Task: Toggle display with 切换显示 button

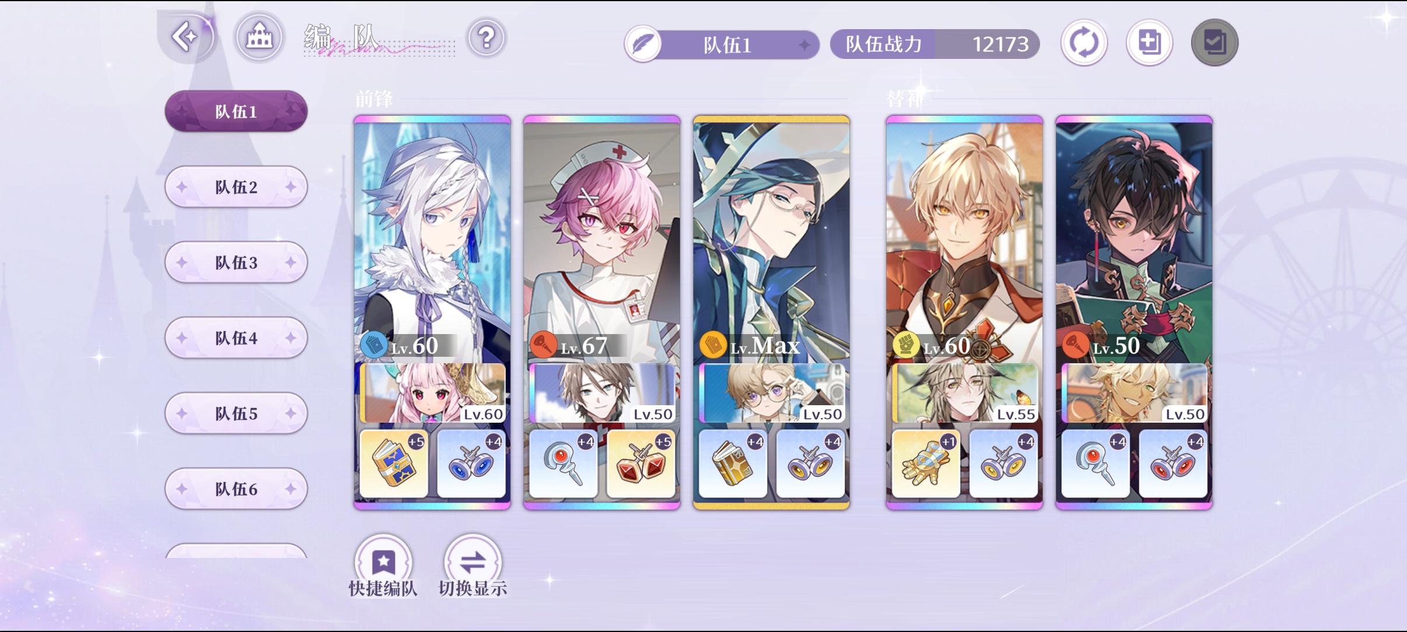Action: [x=473, y=562]
